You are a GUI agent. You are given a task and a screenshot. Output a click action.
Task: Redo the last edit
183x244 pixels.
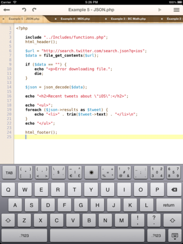[34, 10]
